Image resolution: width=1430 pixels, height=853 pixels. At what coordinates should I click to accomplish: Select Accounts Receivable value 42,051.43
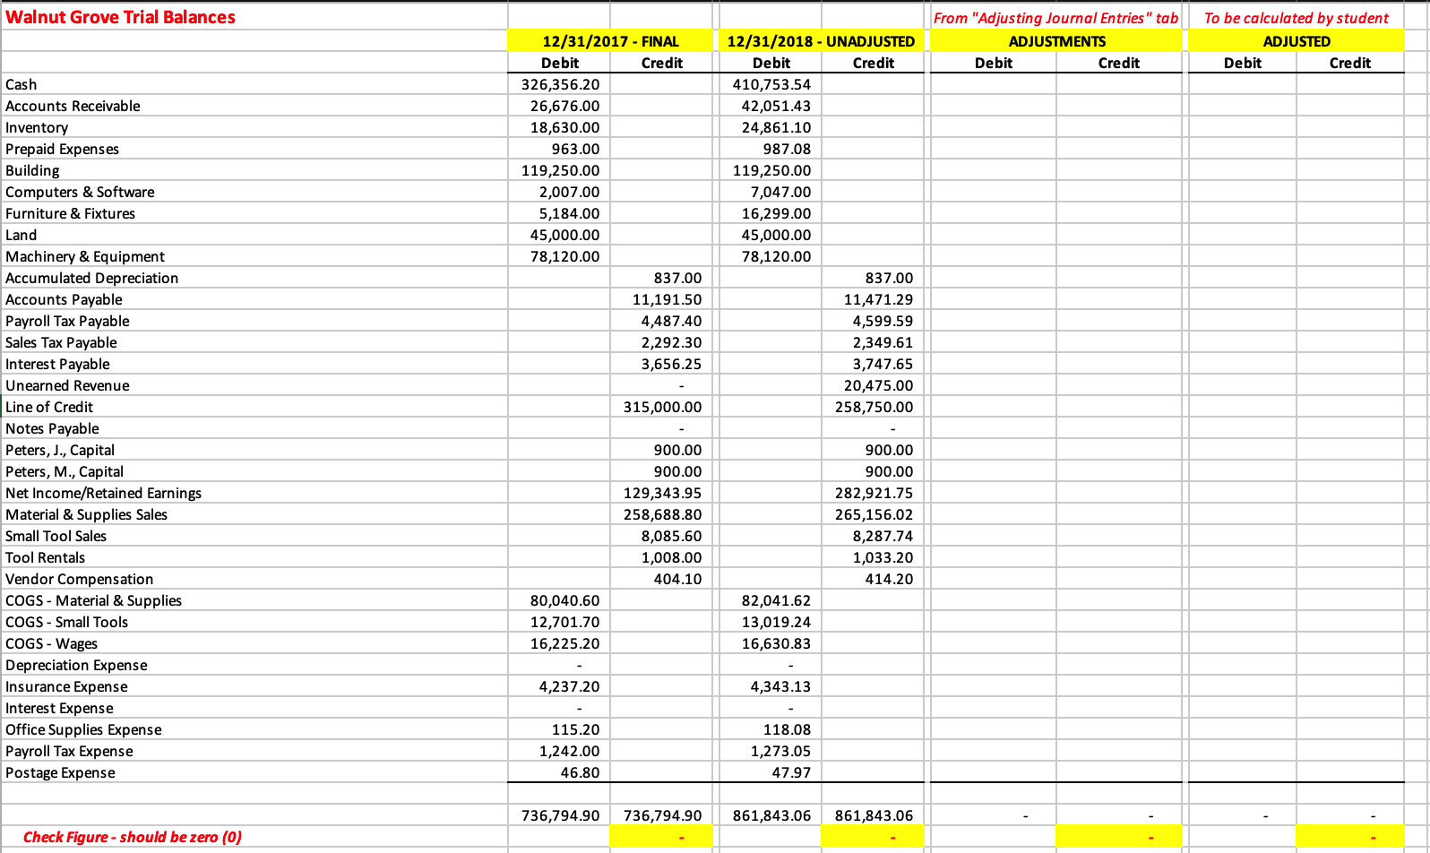click(x=771, y=106)
